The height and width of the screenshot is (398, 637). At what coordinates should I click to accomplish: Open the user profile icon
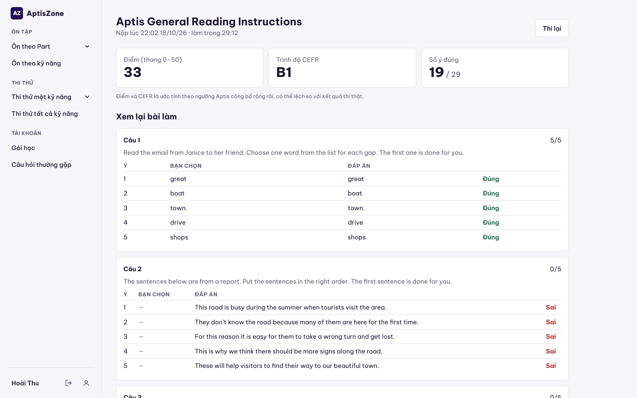click(x=86, y=383)
